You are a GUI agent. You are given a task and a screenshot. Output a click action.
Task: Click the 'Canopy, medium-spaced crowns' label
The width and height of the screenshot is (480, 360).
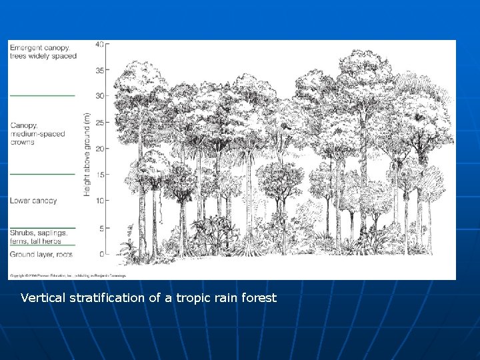point(37,134)
